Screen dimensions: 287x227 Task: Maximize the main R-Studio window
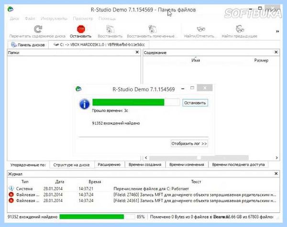pos(260,8)
